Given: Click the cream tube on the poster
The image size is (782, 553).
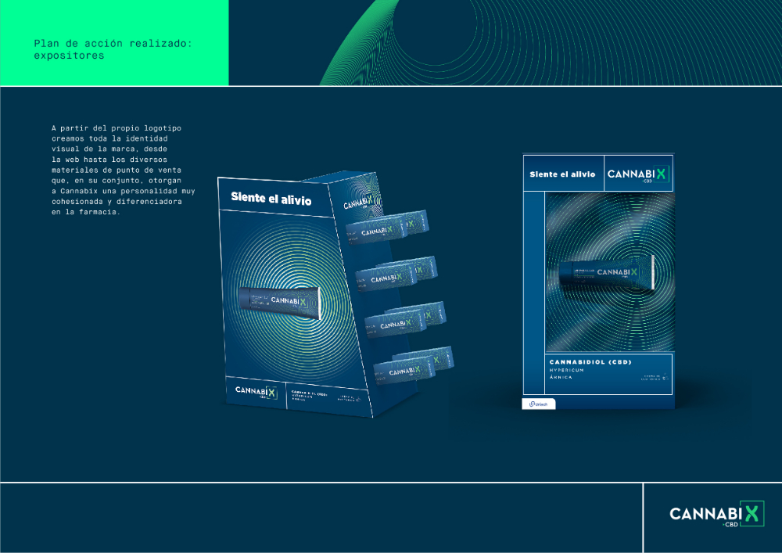Looking at the screenshot, I should 606,273.
